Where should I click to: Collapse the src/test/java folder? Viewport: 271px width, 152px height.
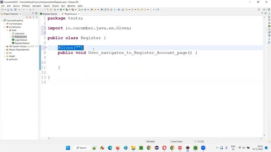point(5,27)
